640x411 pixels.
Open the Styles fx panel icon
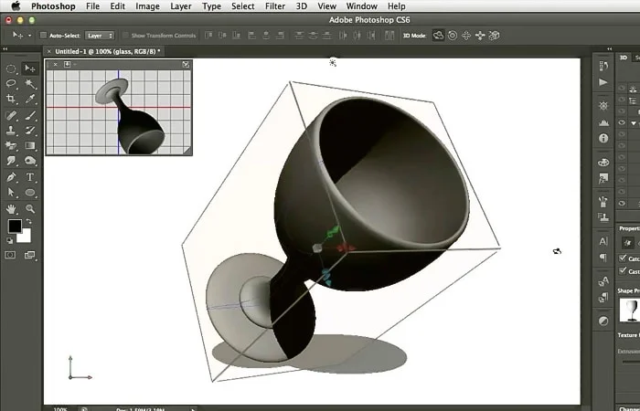[603, 179]
